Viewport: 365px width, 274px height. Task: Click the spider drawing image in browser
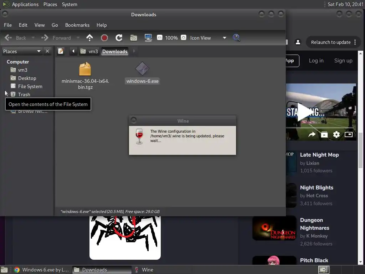(x=125, y=238)
